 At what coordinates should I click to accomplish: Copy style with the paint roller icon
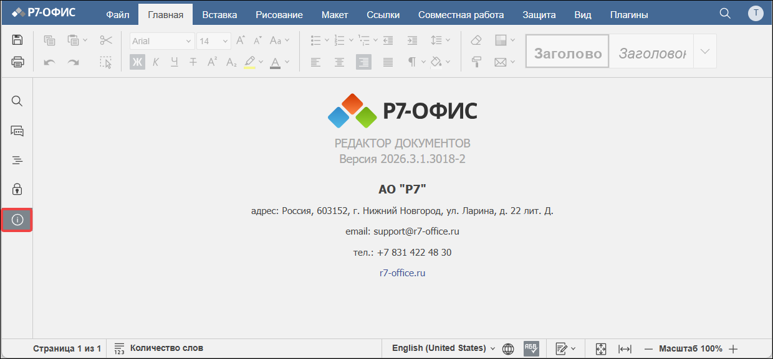click(x=476, y=62)
